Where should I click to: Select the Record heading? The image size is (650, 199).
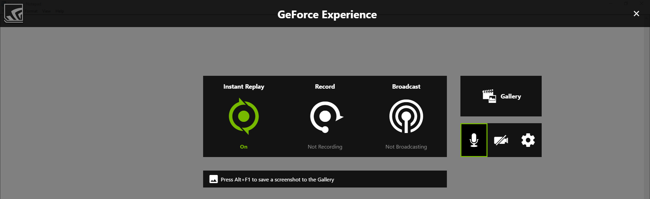click(x=325, y=87)
